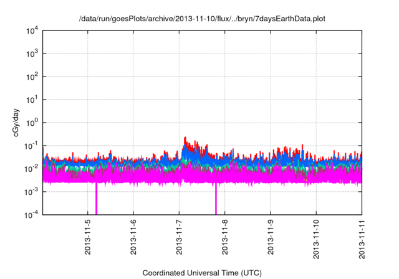The height and width of the screenshot is (279, 399).
Task: Click the 2013-11-10 date tick label
Action: [316, 239]
